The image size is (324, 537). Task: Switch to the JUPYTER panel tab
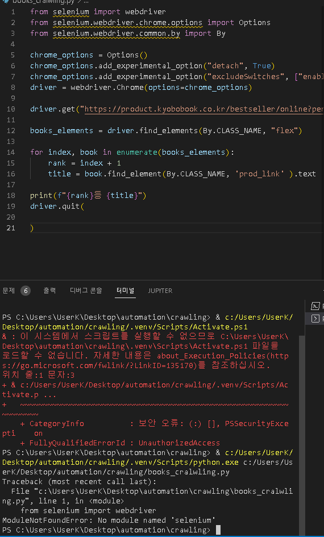tap(160, 291)
